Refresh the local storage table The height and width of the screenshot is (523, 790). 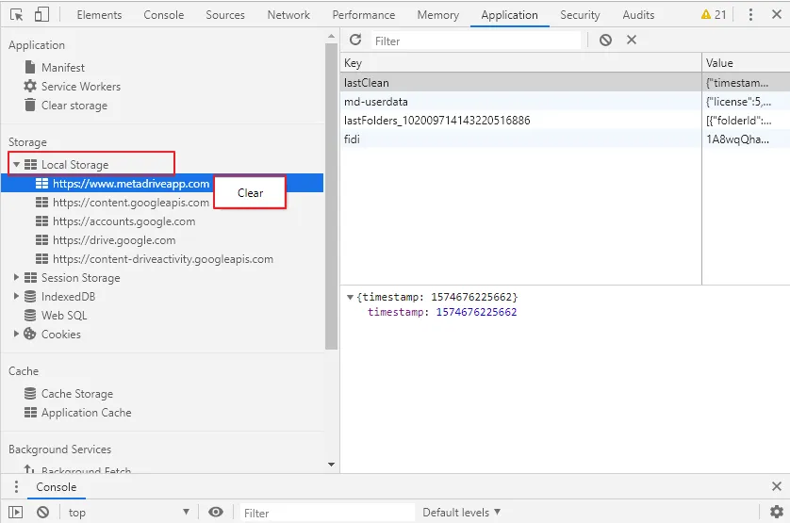[x=355, y=40]
